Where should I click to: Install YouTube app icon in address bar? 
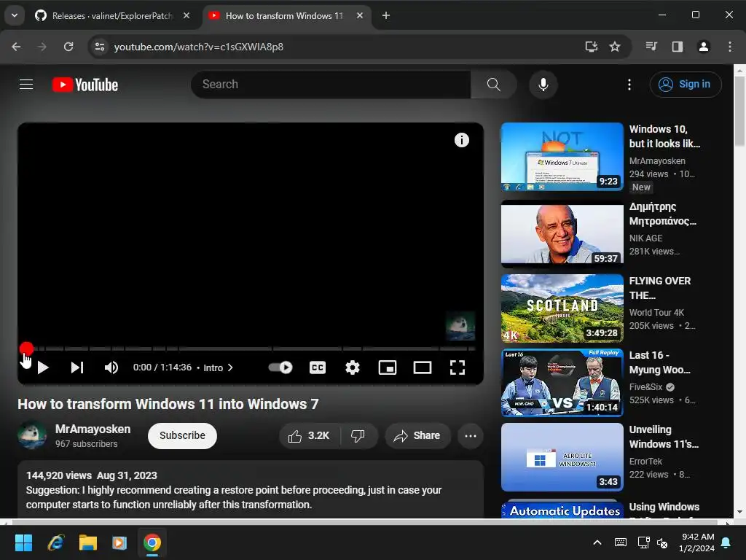point(591,47)
